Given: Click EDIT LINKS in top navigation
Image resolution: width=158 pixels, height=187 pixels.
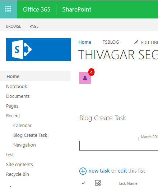Looking at the screenshot, I should pyautogui.click(x=149, y=42).
